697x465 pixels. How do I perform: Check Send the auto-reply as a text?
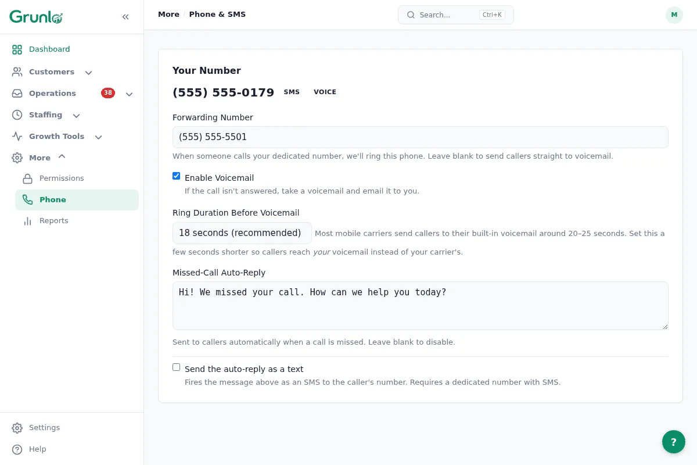click(177, 367)
